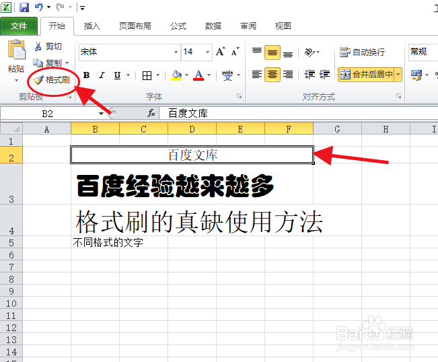Viewport: 438px width, 362px height.
Task: Toggle italic formatting
Action: pos(102,75)
